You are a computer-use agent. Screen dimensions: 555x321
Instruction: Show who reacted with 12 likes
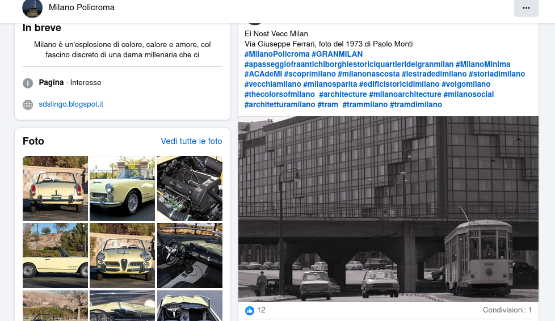pyautogui.click(x=261, y=310)
